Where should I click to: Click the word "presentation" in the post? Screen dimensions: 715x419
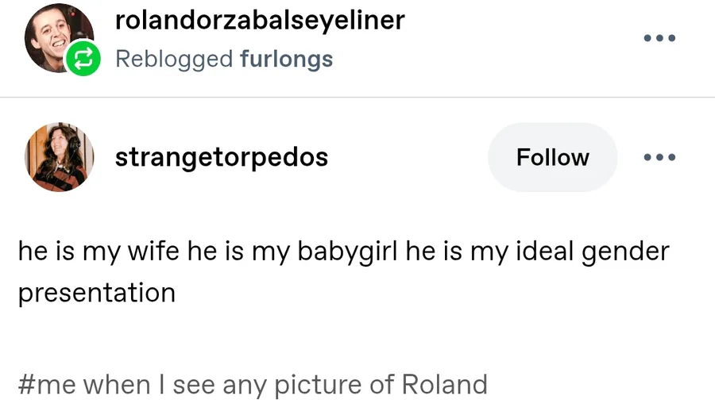click(96, 293)
